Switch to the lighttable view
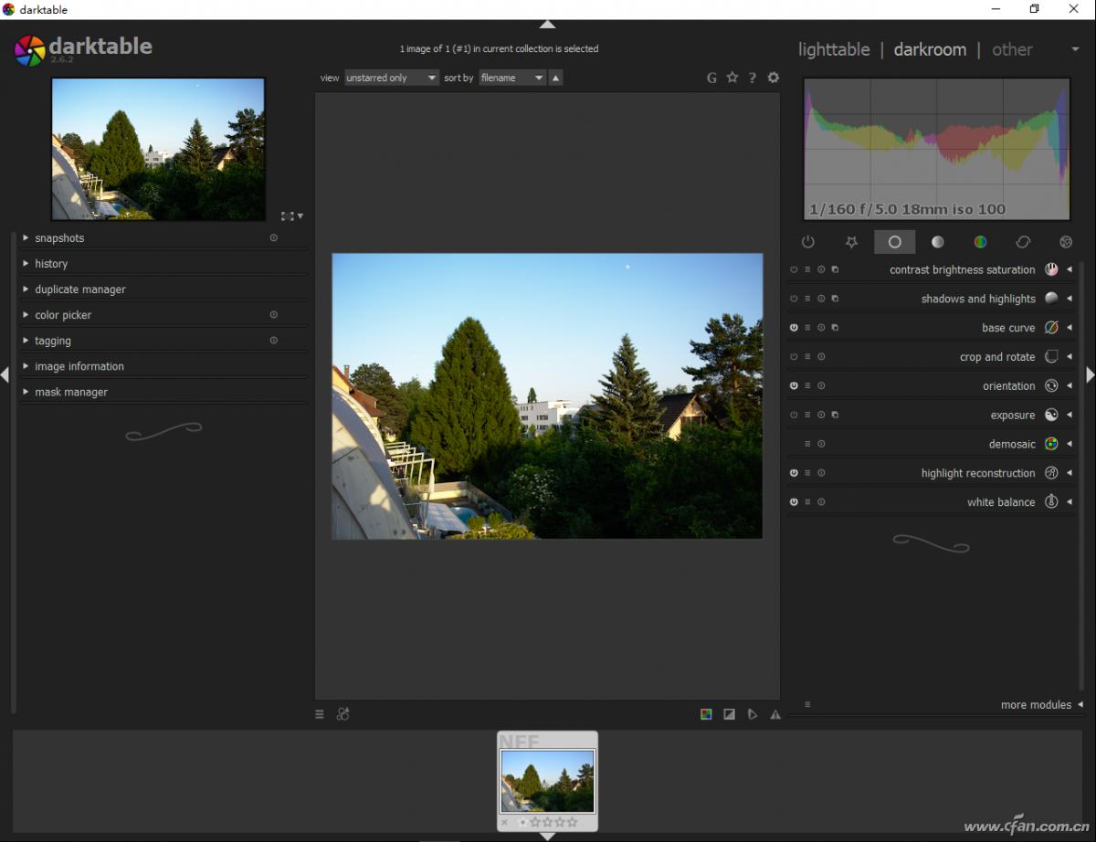Image resolution: width=1096 pixels, height=842 pixels. [834, 49]
